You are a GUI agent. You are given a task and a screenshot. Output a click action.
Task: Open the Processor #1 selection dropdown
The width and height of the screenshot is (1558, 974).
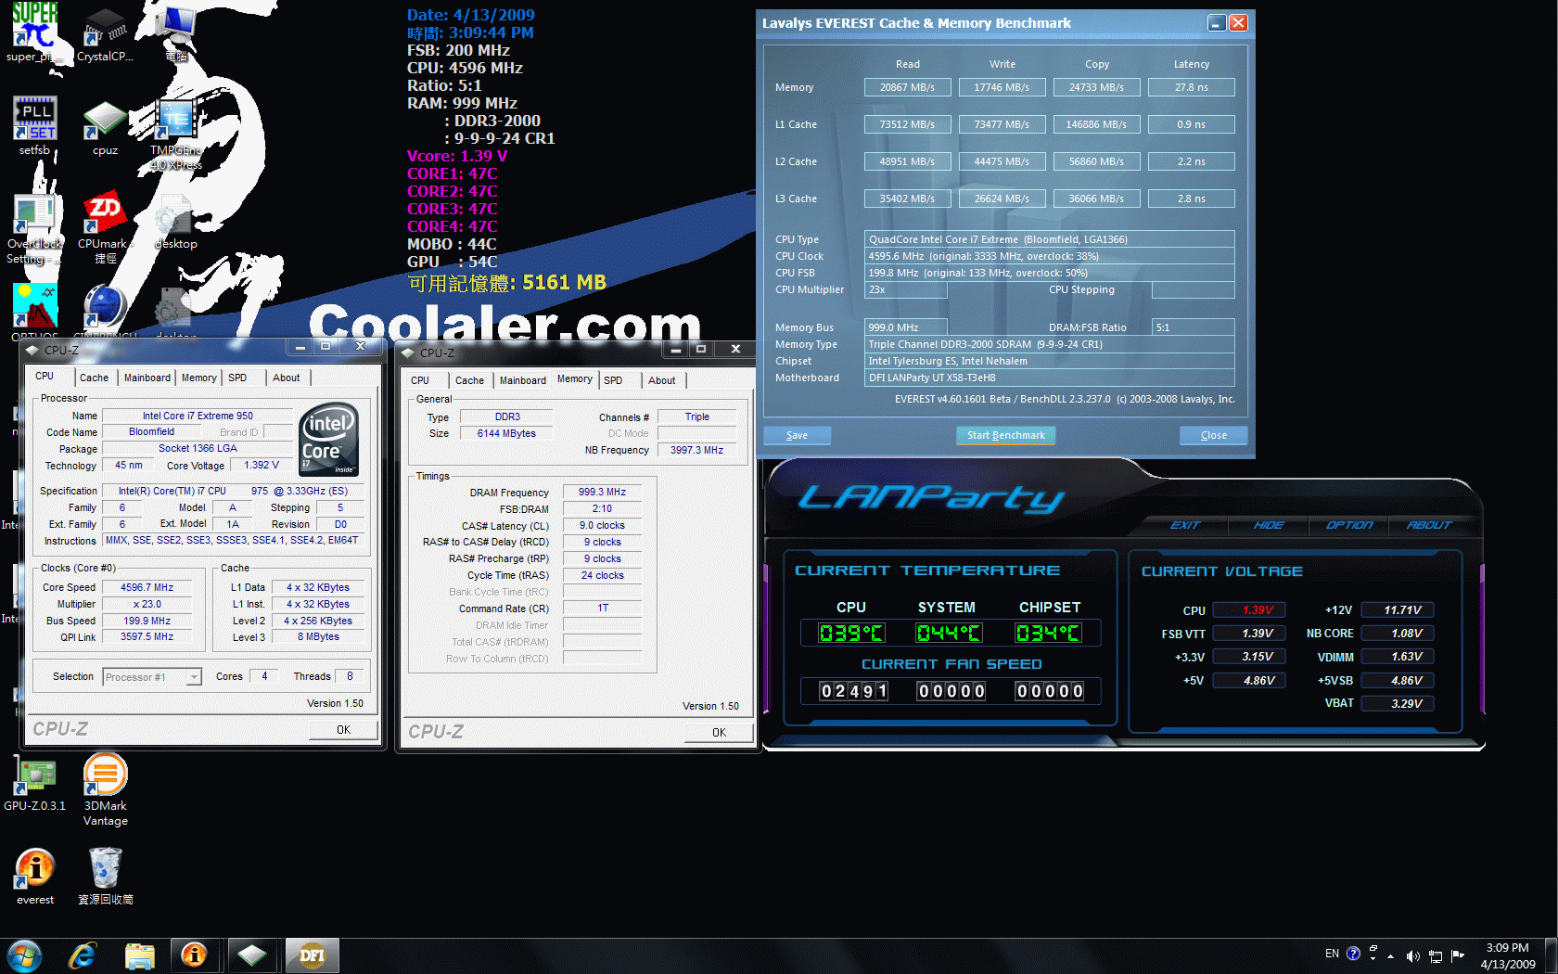[x=152, y=677]
